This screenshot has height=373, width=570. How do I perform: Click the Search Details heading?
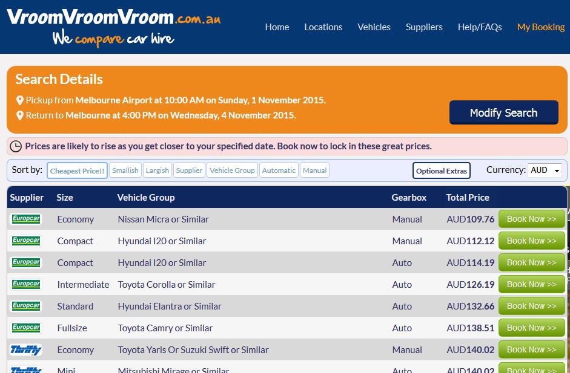[x=59, y=79]
